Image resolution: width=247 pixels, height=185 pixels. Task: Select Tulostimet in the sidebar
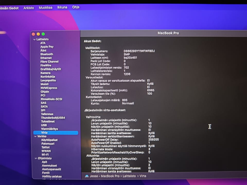click(48, 122)
